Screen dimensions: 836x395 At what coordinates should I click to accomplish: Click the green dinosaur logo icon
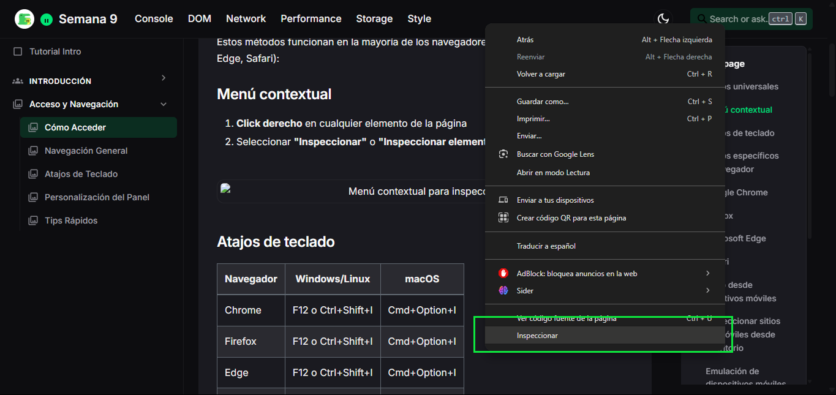(x=24, y=18)
